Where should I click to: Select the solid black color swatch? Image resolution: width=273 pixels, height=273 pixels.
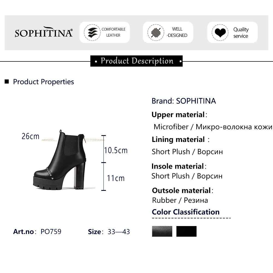[186, 231]
